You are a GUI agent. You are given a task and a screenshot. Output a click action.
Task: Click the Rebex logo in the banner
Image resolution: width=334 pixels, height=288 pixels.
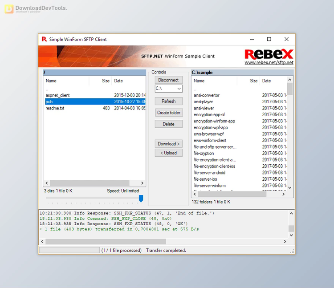[x=269, y=54]
